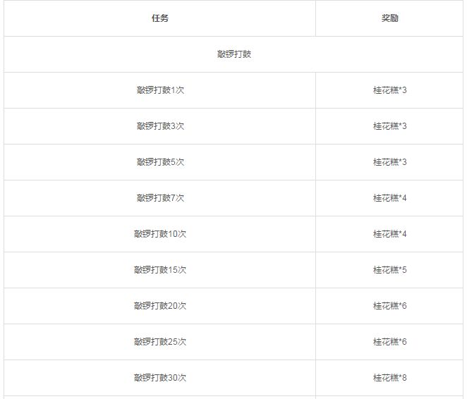This screenshot has width=467, height=399.
Task: Click the 奖励 column header
Action: 389,18
